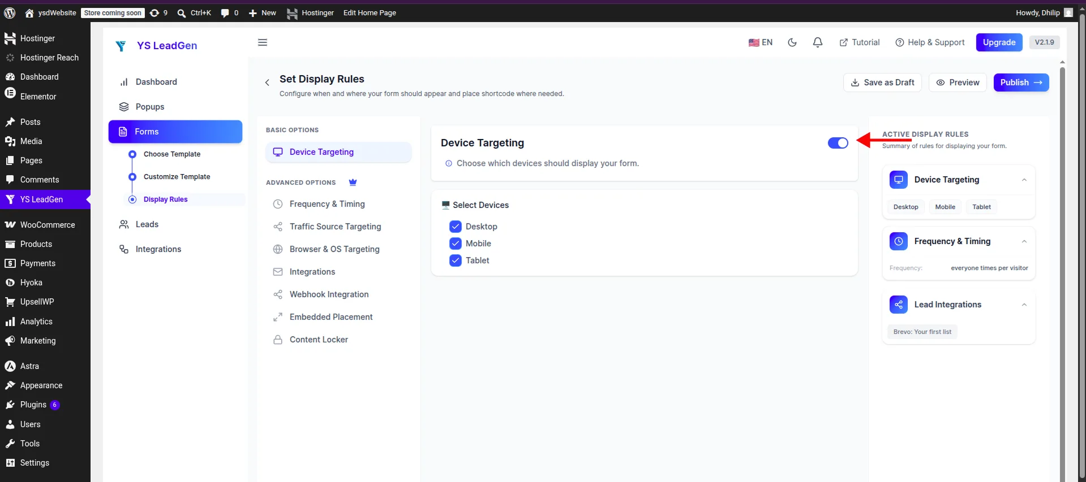Open the ysdWebsite home icon
The width and height of the screenshot is (1086, 482).
tap(29, 12)
